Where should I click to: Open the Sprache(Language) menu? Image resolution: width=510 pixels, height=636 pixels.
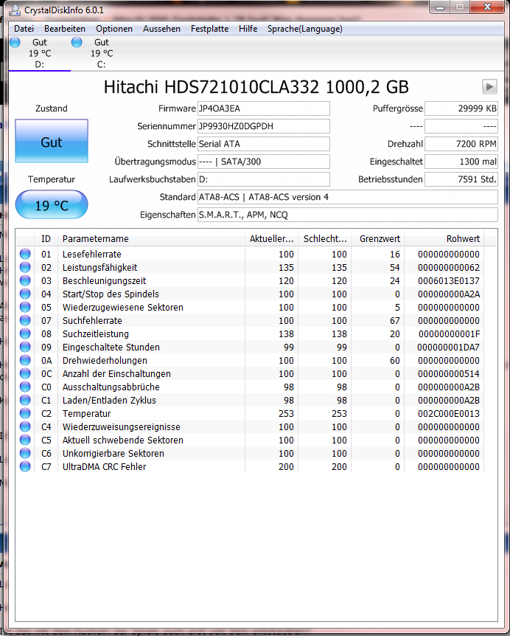click(x=304, y=29)
